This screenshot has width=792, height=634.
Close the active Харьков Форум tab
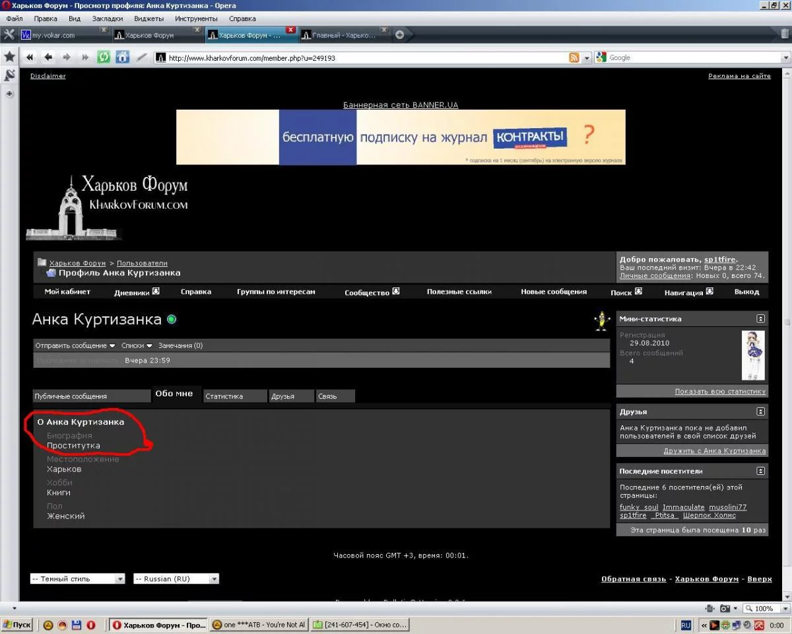(290, 30)
